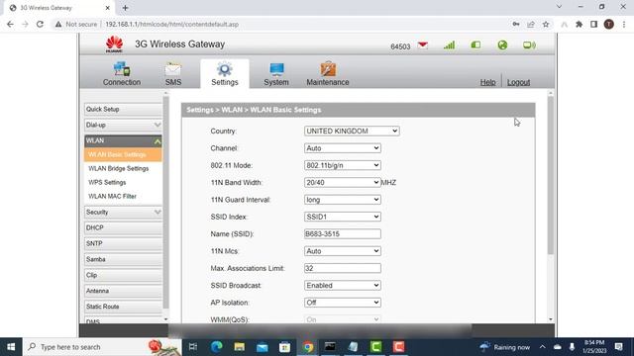Viewport: 634px width, 356px height.
Task: Open a new browser tab
Action: (126, 8)
